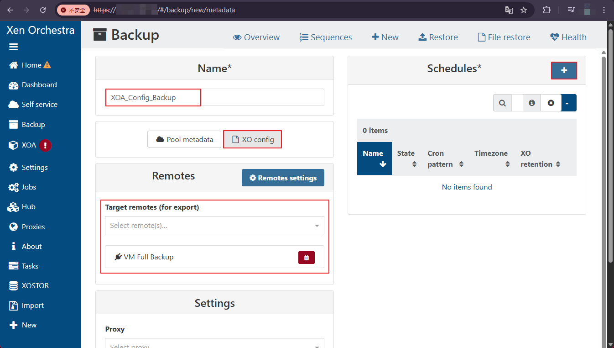614x348 pixels.
Task: Open the browser three-dot menu
Action: point(604,10)
